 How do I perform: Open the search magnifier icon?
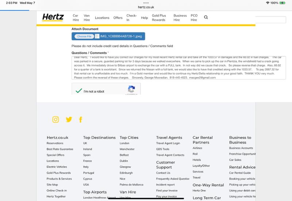[x=206, y=17]
